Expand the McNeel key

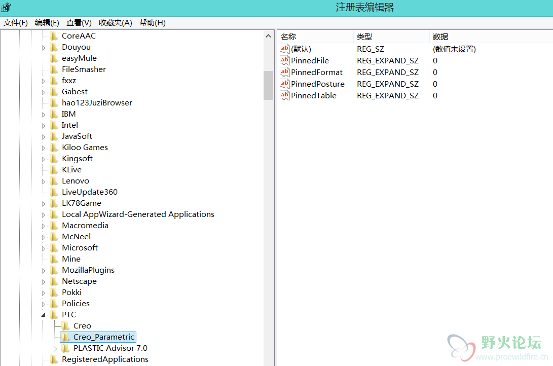click(44, 237)
